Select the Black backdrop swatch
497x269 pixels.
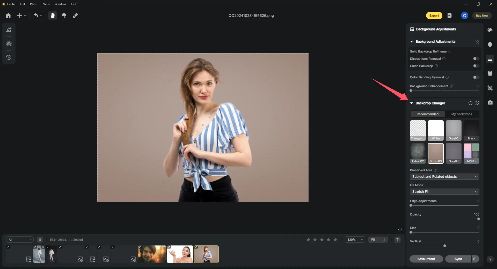coord(471,130)
